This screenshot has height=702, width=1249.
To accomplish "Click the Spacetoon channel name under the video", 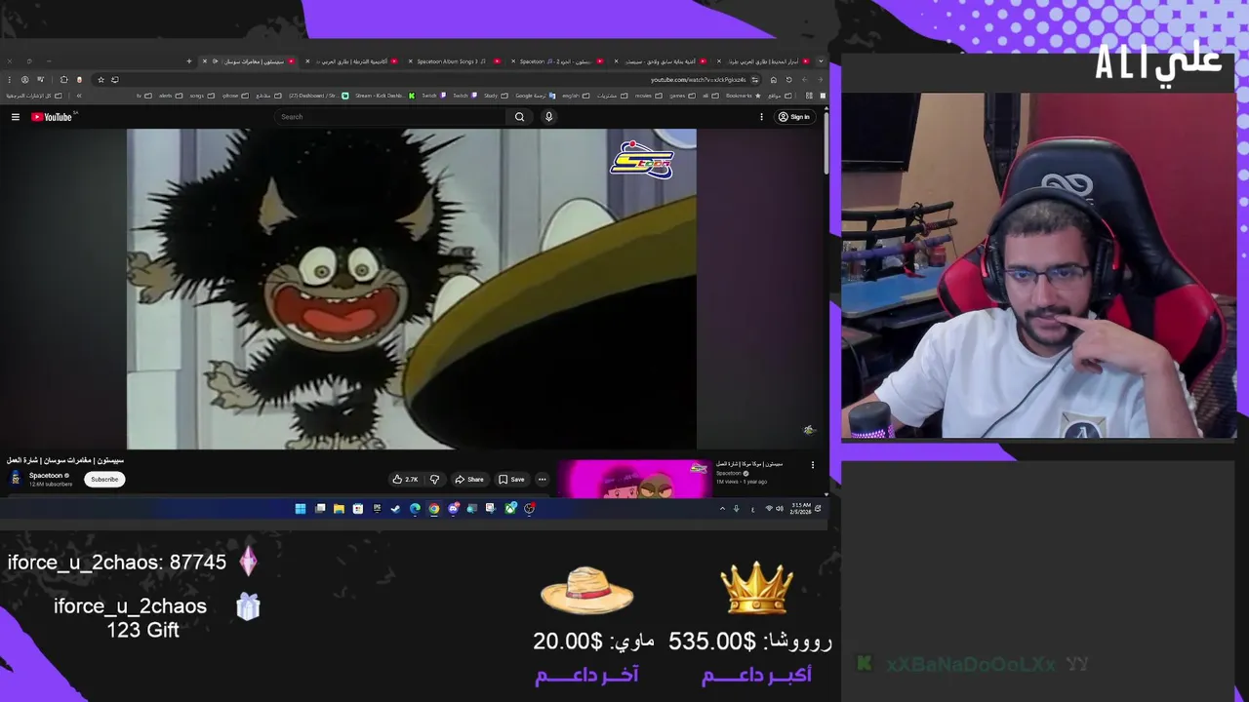I will (45, 475).
